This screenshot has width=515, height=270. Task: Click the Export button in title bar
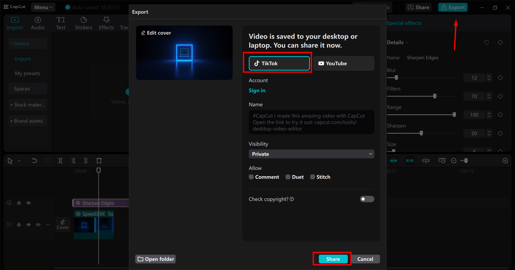tap(453, 7)
